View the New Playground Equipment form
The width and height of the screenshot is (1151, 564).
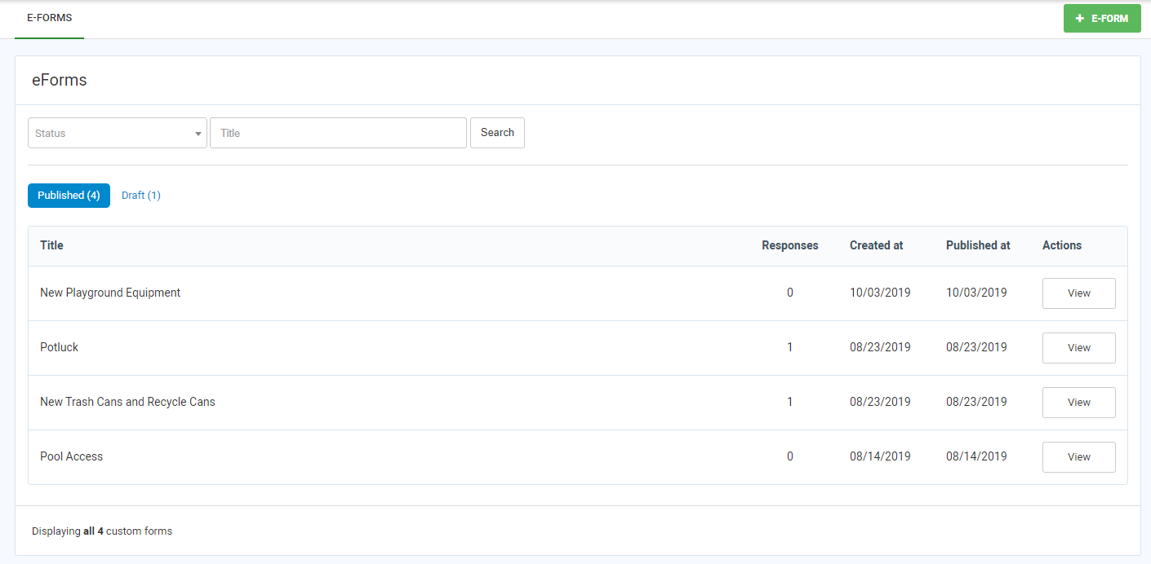click(x=1078, y=293)
